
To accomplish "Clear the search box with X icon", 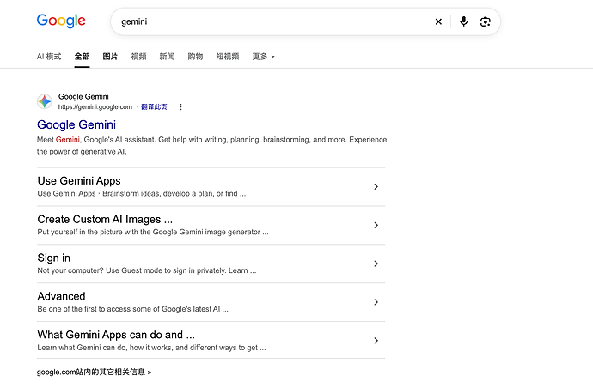I will [x=438, y=22].
